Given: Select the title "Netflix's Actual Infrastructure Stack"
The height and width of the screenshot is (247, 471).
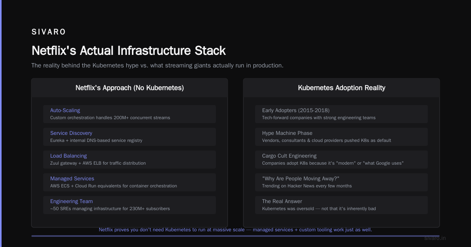Looking at the screenshot, I should pos(128,51).
